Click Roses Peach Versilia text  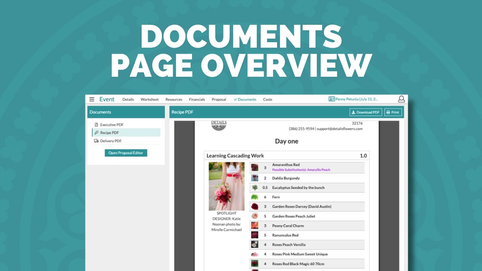(x=289, y=245)
